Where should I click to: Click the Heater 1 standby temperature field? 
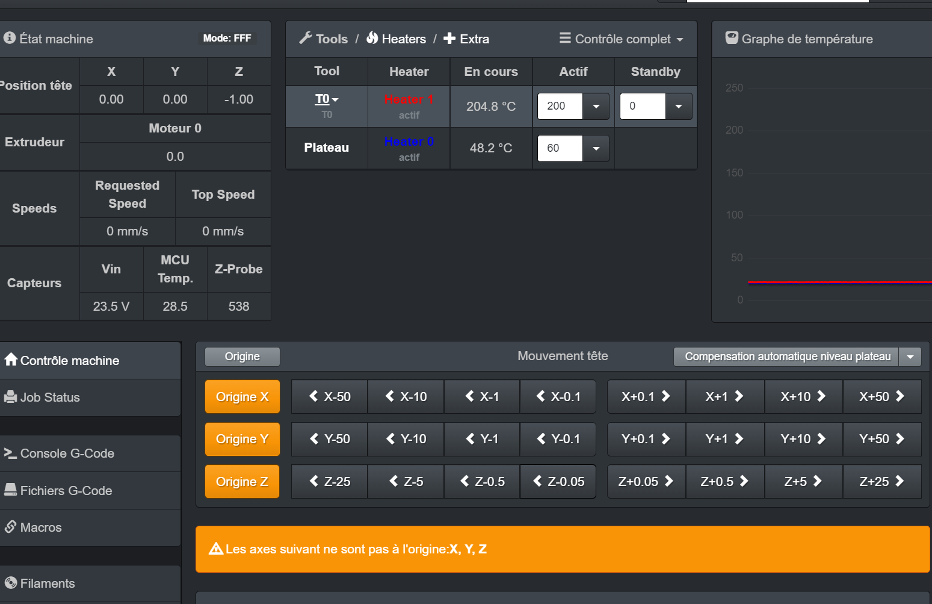pos(643,106)
